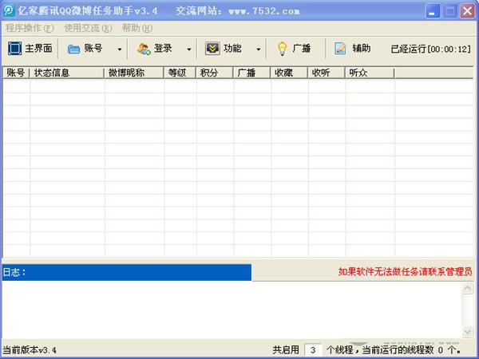Click the log scrollbar down arrow

(467, 332)
